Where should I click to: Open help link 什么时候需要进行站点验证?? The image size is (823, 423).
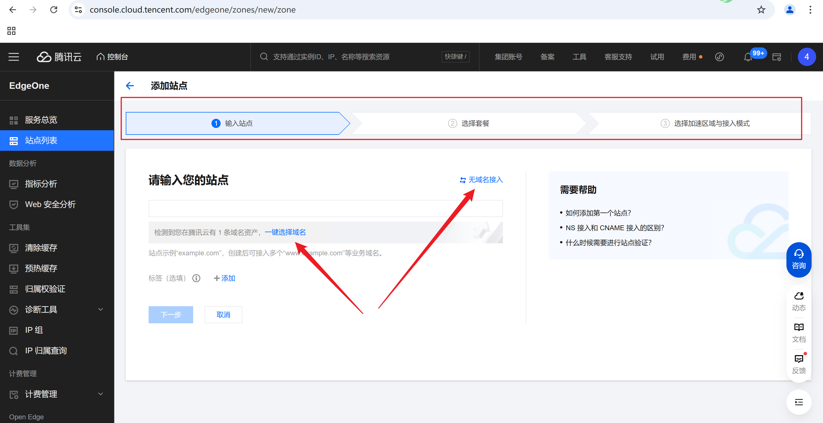click(x=608, y=242)
